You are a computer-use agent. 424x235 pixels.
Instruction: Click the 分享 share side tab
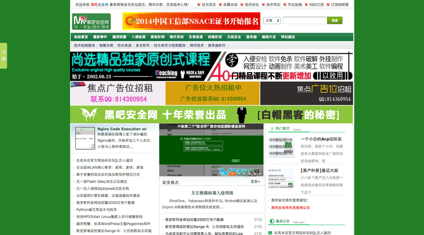coord(3,55)
